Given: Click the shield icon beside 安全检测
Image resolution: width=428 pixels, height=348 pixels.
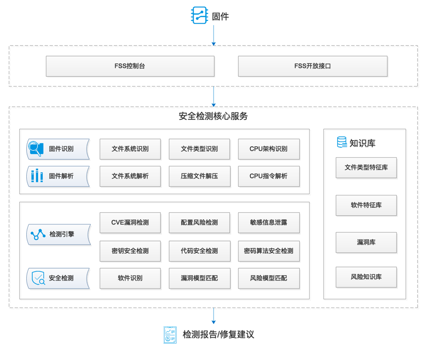Looking at the screenshot, I should pyautogui.click(x=38, y=278).
